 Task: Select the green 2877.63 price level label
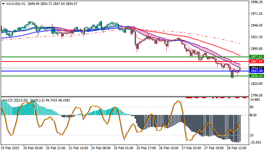(x=257, y=57)
